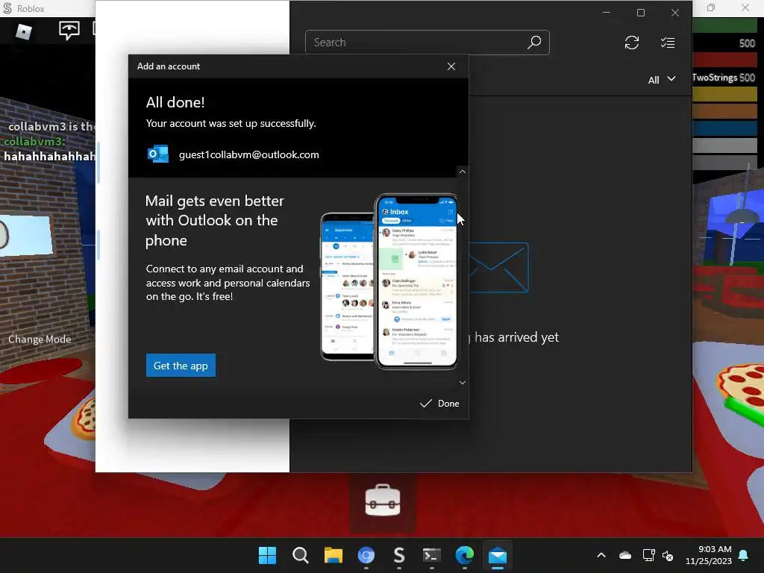Open network status tray icon
764x573 pixels.
click(x=648, y=555)
